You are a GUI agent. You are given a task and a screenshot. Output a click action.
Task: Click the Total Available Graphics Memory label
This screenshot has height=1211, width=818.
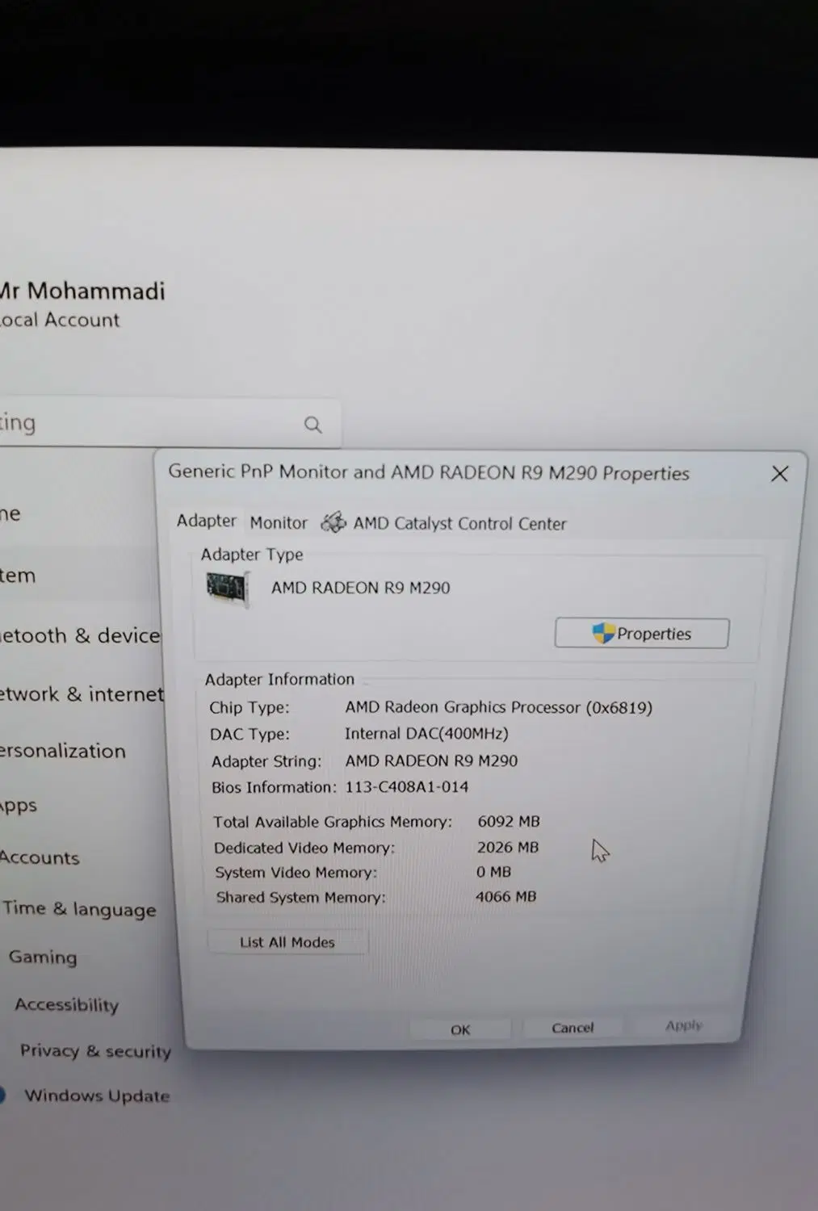click(333, 822)
